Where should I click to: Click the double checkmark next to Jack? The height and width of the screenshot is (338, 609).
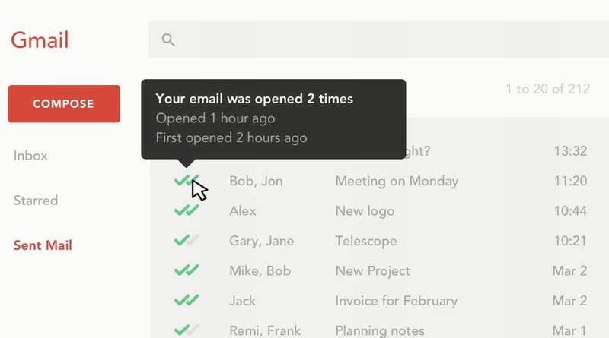pos(187,300)
